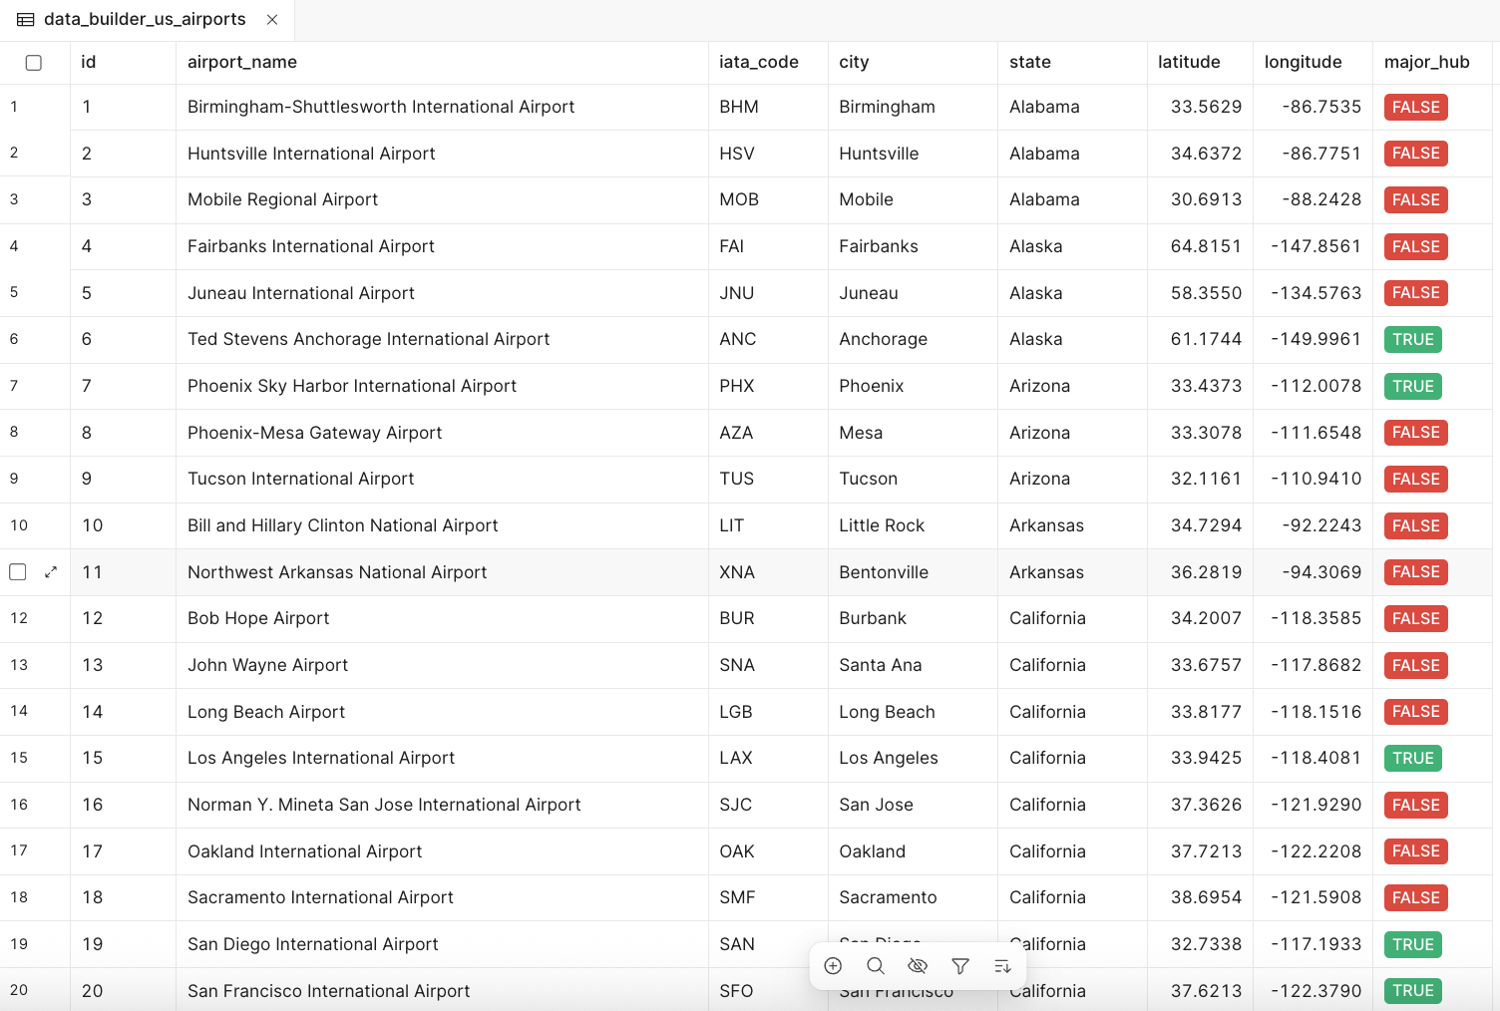Image resolution: width=1500 pixels, height=1011 pixels.
Task: Open the state column header options
Action: tap(1029, 62)
